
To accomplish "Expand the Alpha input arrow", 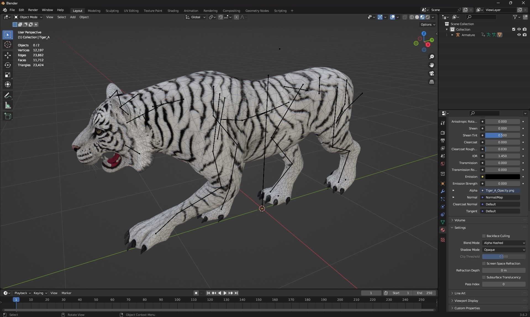I will pyautogui.click(x=453, y=190).
